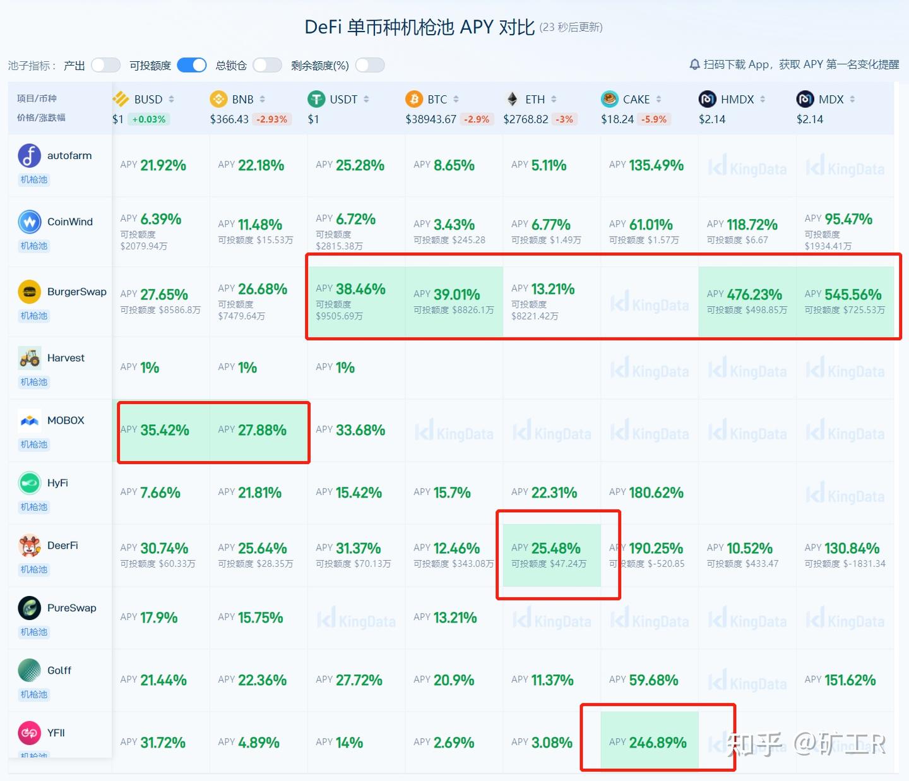The height and width of the screenshot is (781, 909).
Task: Click the Harvest tractor logo
Action: coord(30,358)
